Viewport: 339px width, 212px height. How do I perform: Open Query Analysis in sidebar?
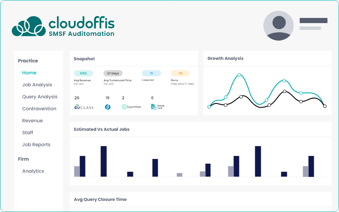tap(39, 97)
